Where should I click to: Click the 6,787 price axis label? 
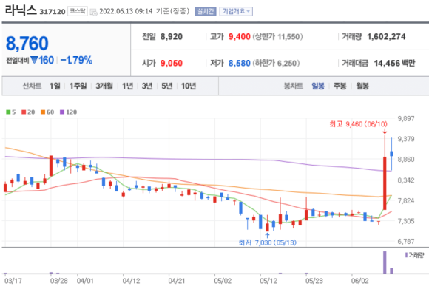[x=406, y=242]
